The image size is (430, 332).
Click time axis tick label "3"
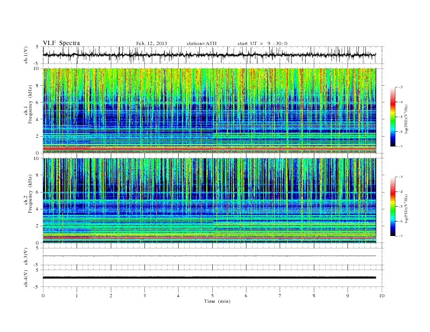point(144,296)
